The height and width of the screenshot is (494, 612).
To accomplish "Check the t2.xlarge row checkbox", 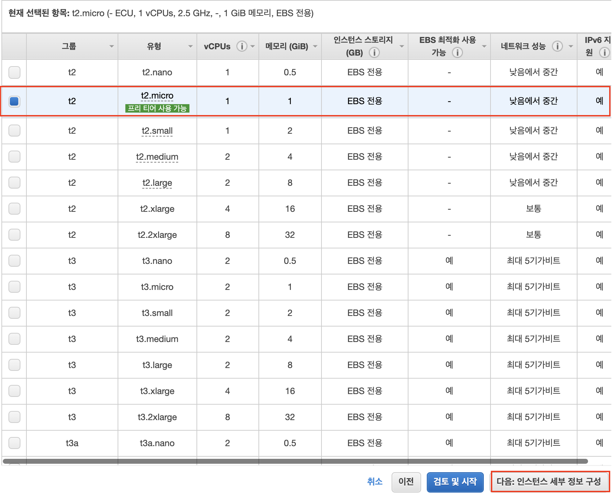I will click(x=14, y=209).
